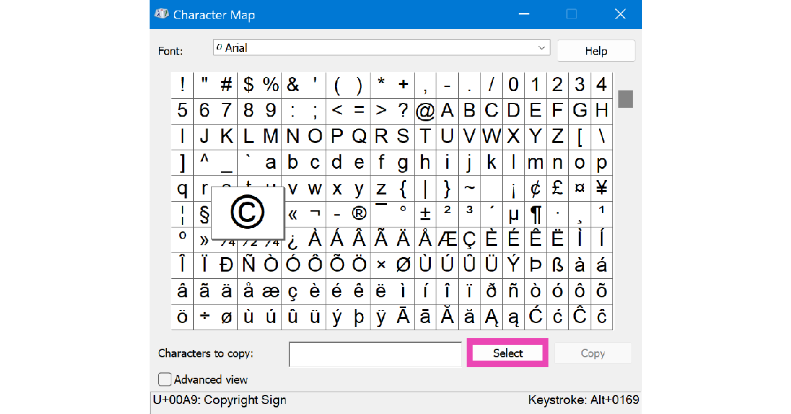Screen dimensions: 791x414
Task: Select the inverted question mark ¿
Action: tap(293, 239)
